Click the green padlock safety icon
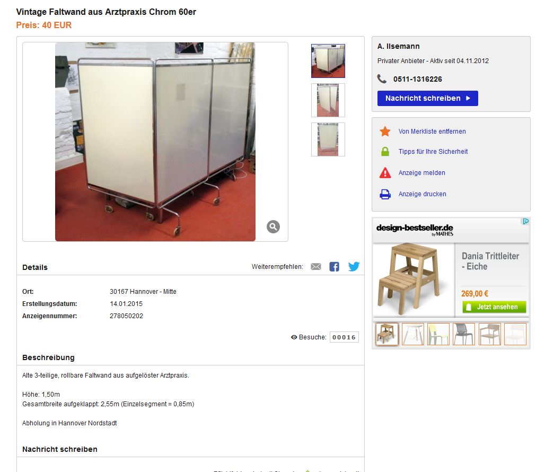 385,152
